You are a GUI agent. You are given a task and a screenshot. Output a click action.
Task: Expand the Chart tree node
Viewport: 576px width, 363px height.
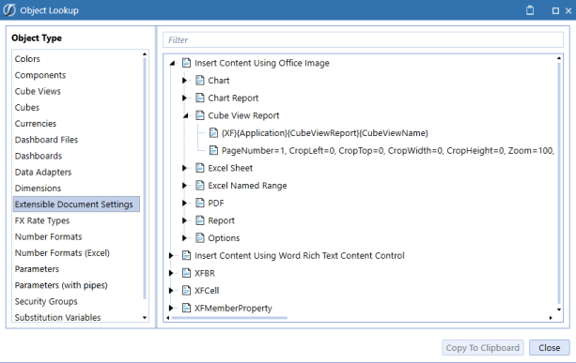(185, 81)
